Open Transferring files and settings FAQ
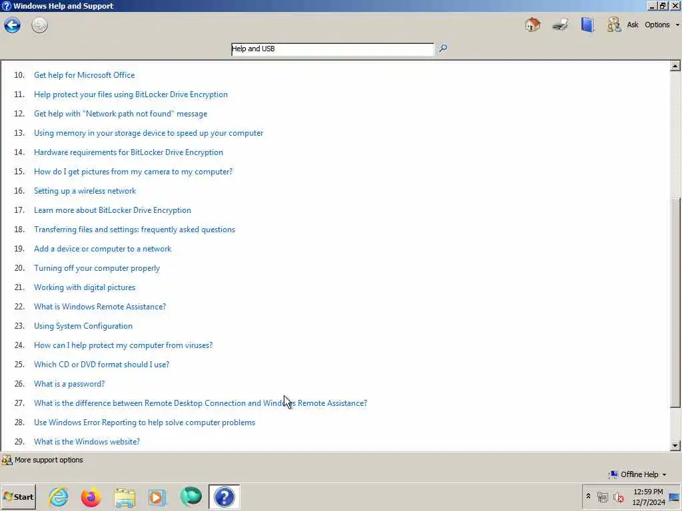Viewport: 682px width, 511px height. pyautogui.click(x=135, y=230)
